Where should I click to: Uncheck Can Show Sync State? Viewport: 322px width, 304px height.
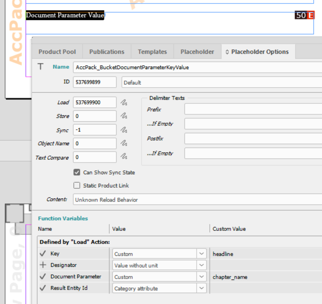tap(77, 172)
